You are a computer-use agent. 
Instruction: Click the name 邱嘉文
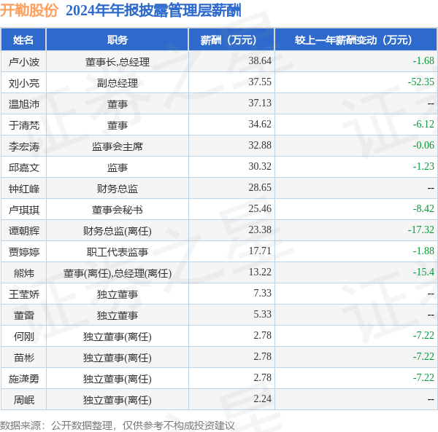tap(24, 168)
